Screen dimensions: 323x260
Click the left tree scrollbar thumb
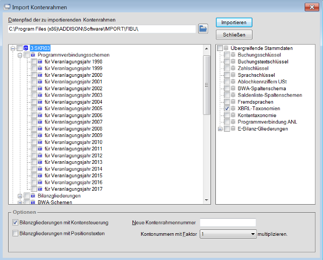pyautogui.click(x=207, y=85)
